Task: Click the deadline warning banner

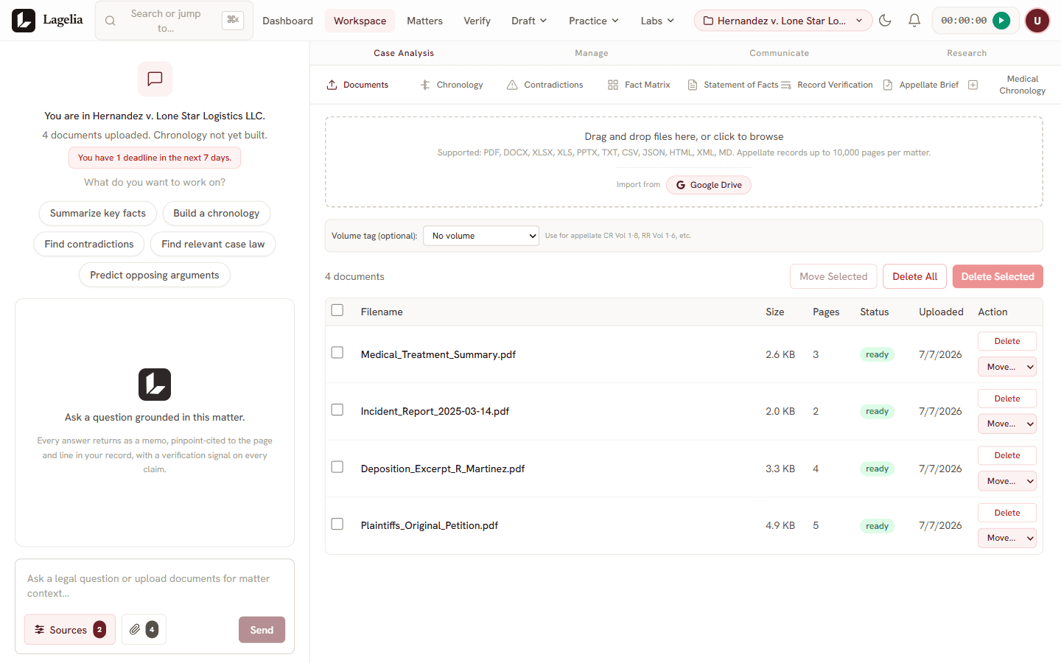Action: pos(155,158)
